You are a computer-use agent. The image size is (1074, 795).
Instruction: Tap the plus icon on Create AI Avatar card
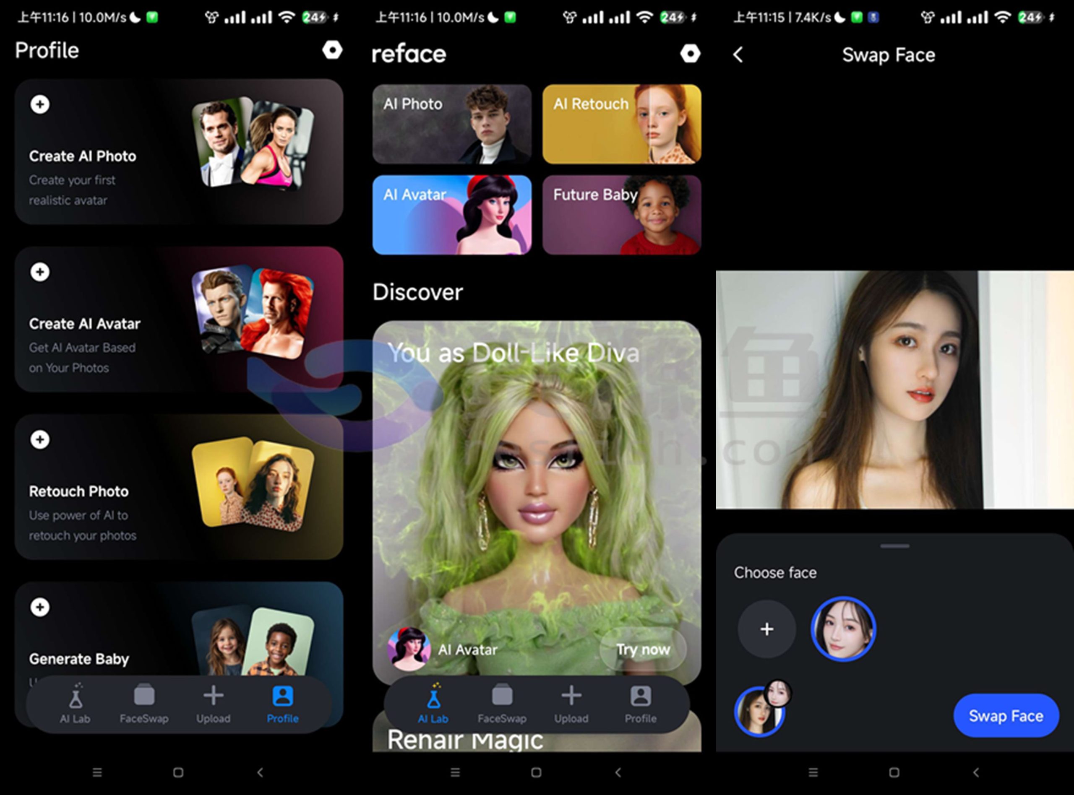[x=40, y=272]
